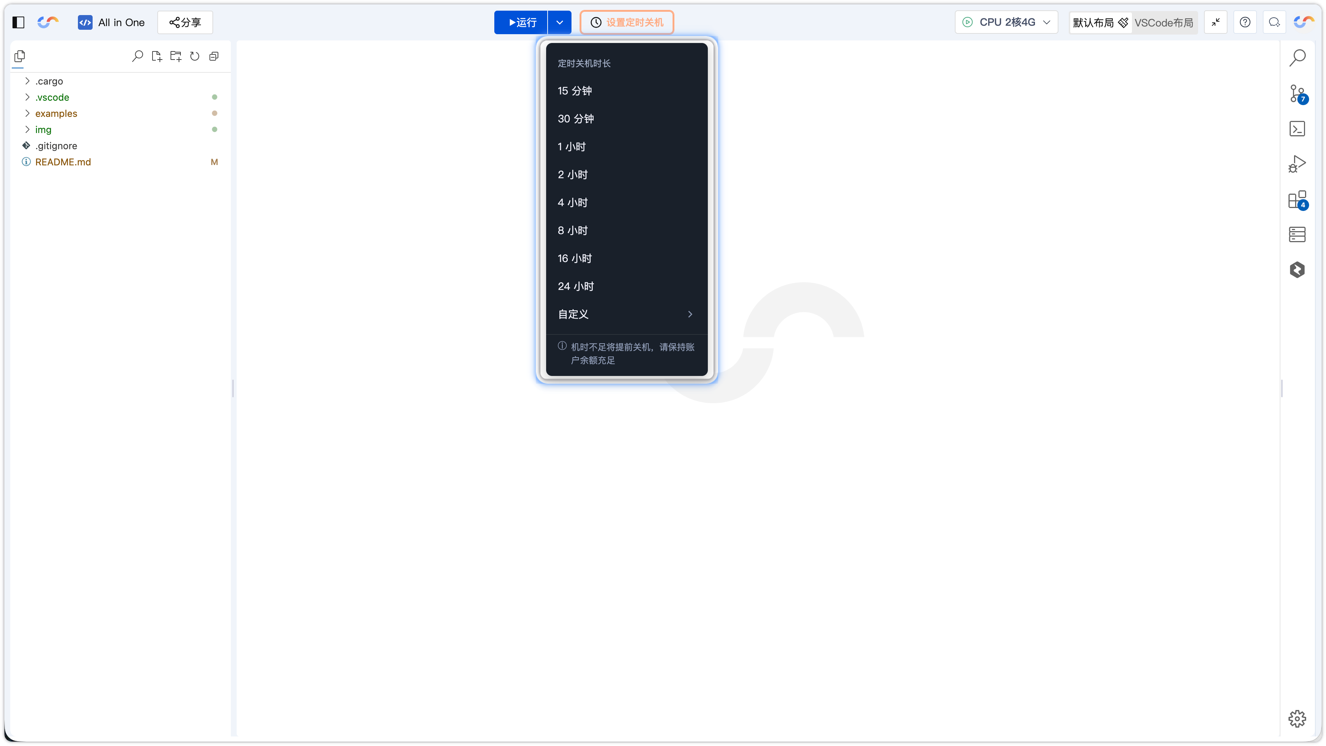Open the All in One workspace label

coord(111,22)
